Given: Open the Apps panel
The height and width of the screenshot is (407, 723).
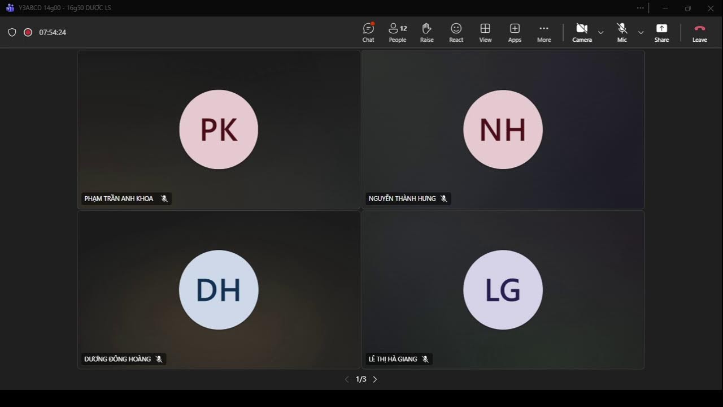Looking at the screenshot, I should click(x=515, y=33).
